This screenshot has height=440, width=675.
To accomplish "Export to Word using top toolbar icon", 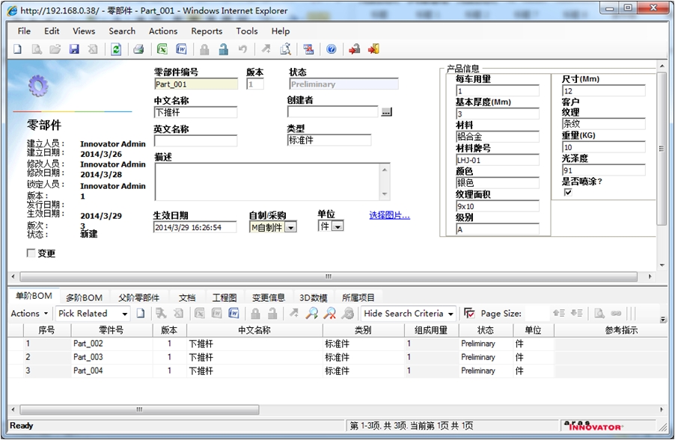I will click(x=181, y=49).
